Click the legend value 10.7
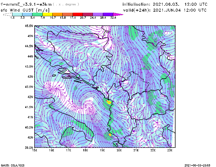Image resolution: width=216 pixels, height=167 pixels. click(53, 18)
